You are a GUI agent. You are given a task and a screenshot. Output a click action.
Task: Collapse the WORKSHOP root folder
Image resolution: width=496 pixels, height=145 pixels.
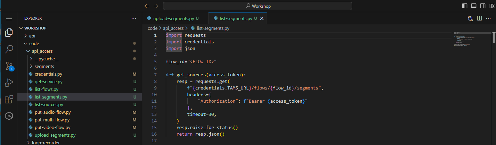click(x=80, y=28)
